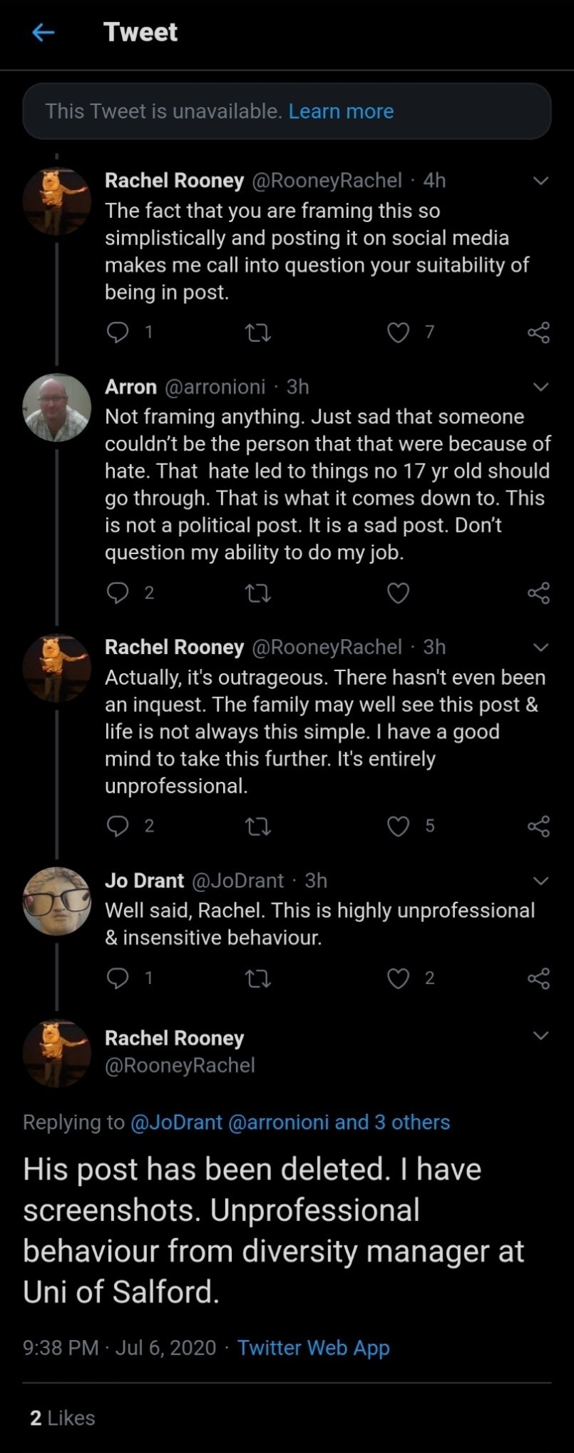Open the 'Twitter Web App' source link
The width and height of the screenshot is (574, 1453).
(x=313, y=1348)
